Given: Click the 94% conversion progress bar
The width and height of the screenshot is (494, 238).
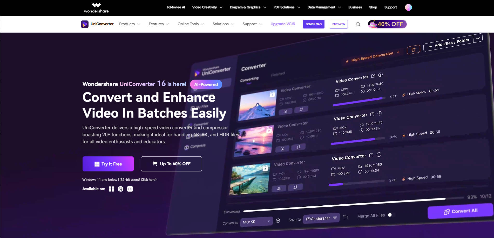Looking at the screenshot, I should (359, 102).
